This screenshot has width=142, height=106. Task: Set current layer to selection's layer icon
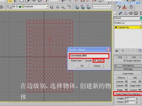69,7
